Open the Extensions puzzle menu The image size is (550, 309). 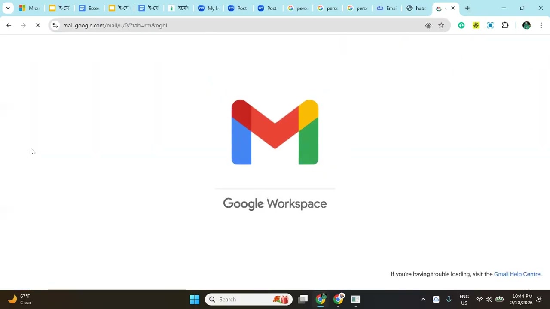pos(505,25)
